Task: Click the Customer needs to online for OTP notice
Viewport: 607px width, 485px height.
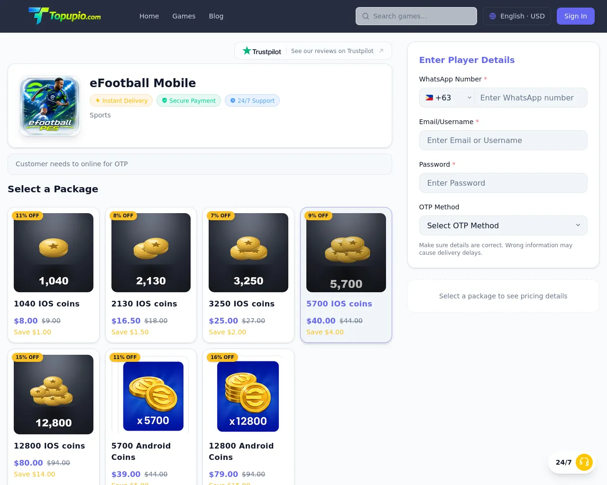Action: tap(200, 164)
